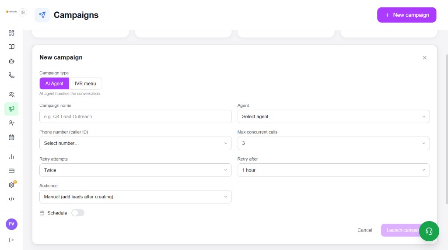Open the Phone number caller ID dropdown
448x250 pixels.
tap(136, 143)
